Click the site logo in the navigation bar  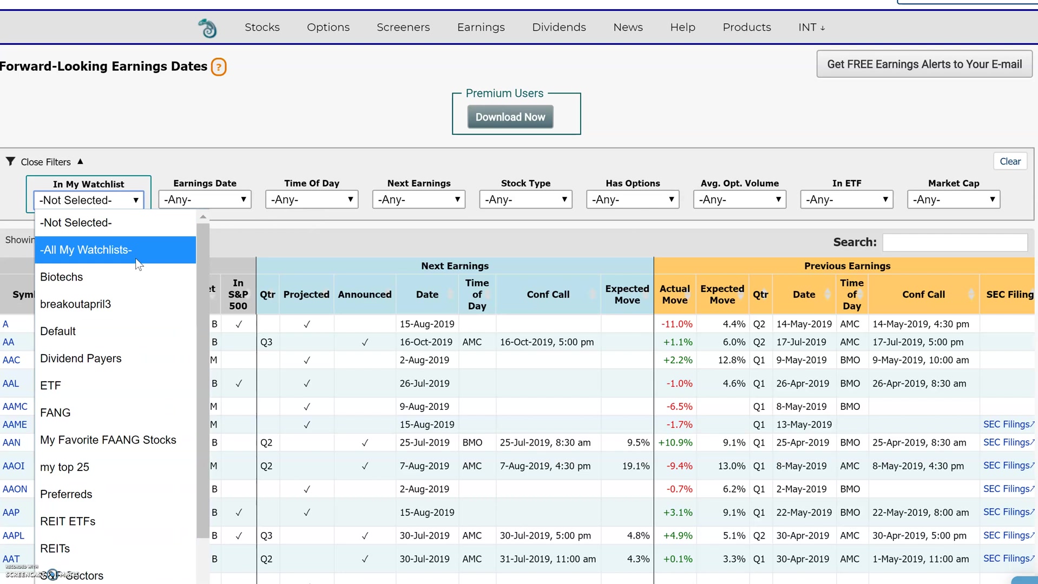point(207,27)
